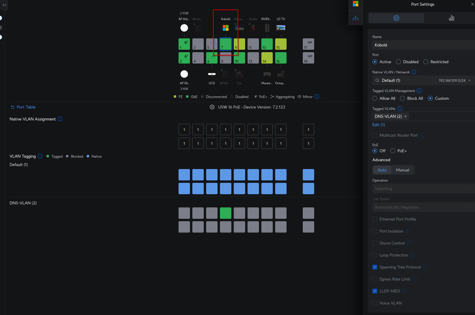The image size is (475, 315).
Task: Show info for Native VLAN / Network
Action: pos(414,72)
